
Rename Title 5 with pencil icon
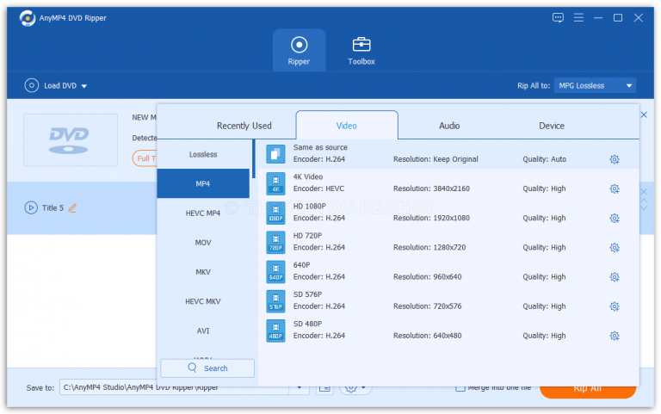pos(72,208)
